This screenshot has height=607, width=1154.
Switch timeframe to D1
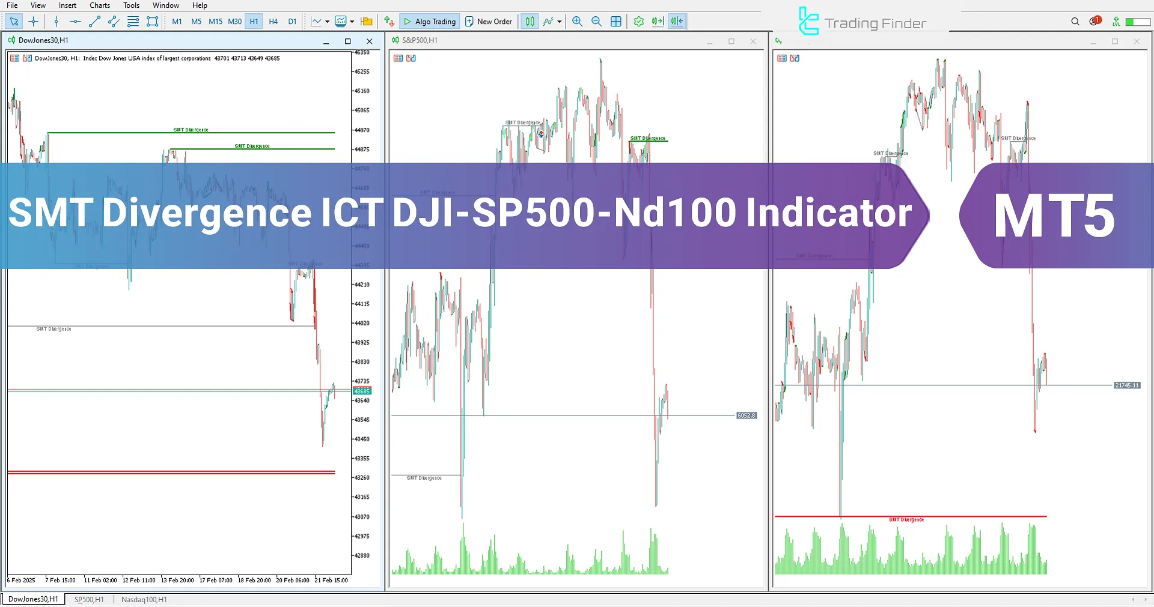click(x=292, y=22)
